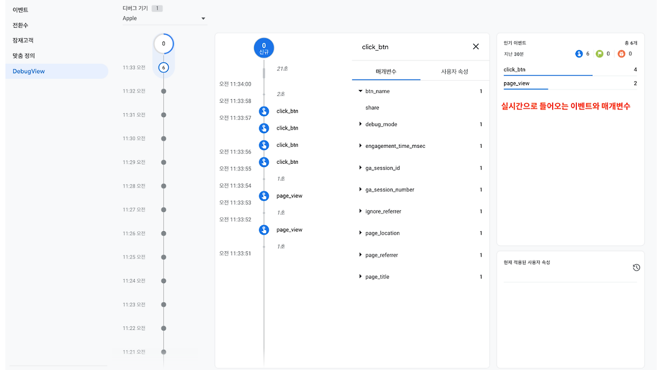Click the click_btn label at 11:33:57
The image size is (661, 370).
(287, 128)
